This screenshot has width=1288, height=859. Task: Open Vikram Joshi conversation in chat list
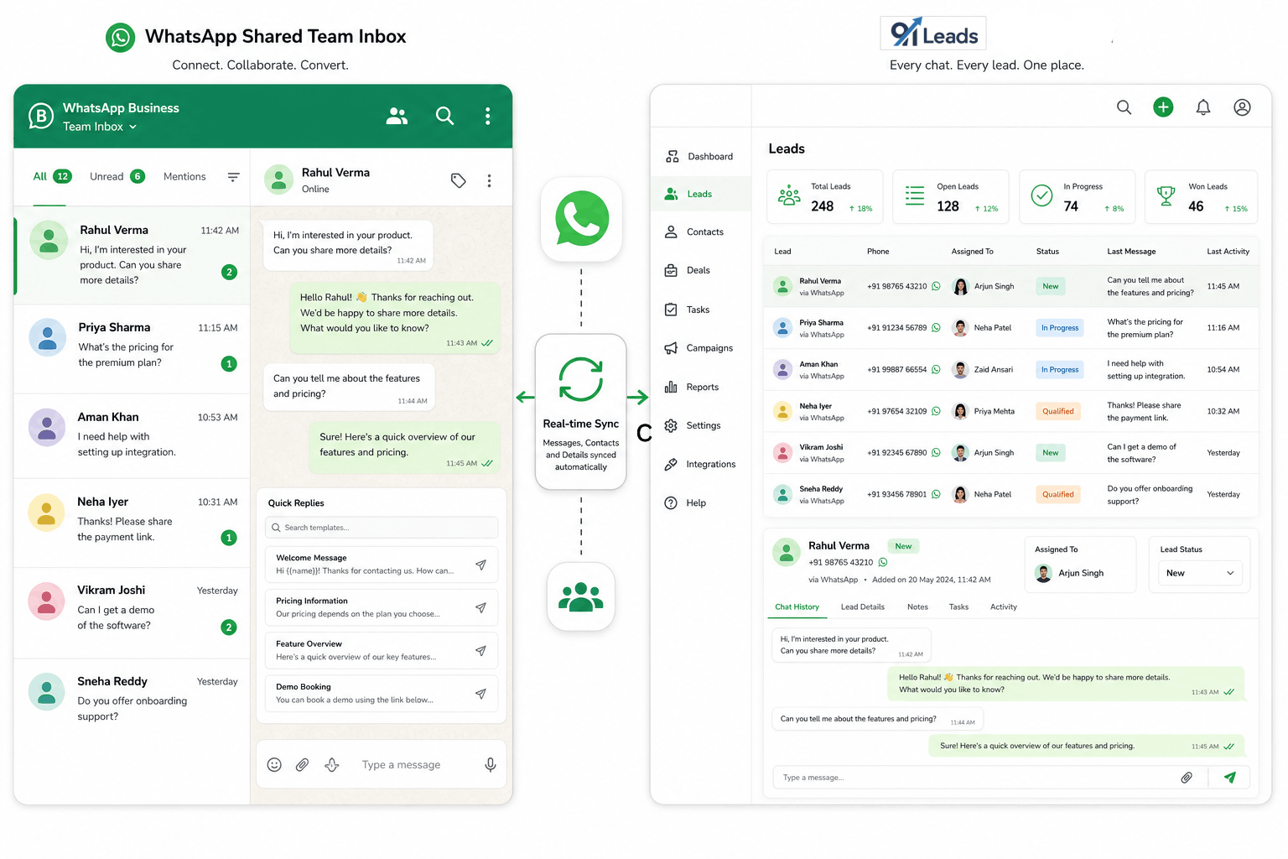click(132, 612)
